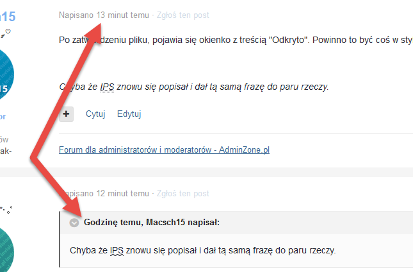Click the IPS abbreviation inside the quote box
The image size is (413, 272).
(117, 250)
